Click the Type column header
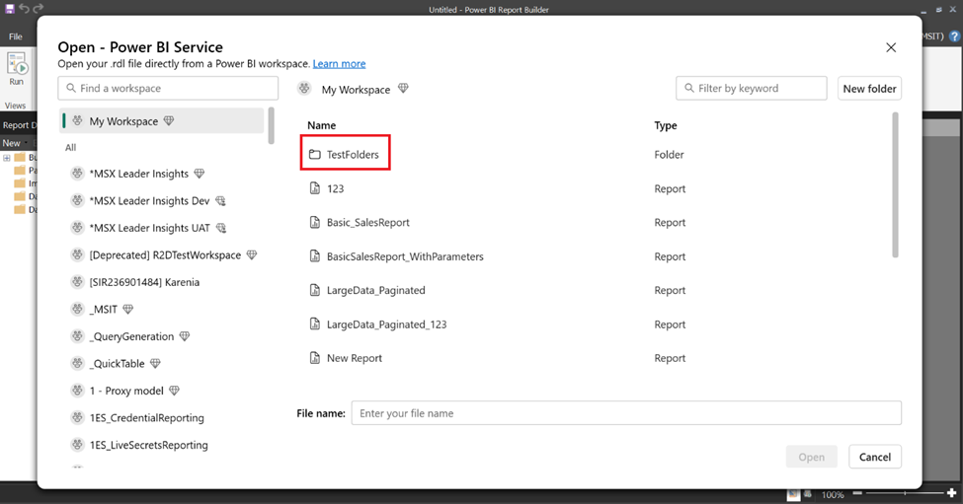Screen dimensions: 963x504 (666, 125)
